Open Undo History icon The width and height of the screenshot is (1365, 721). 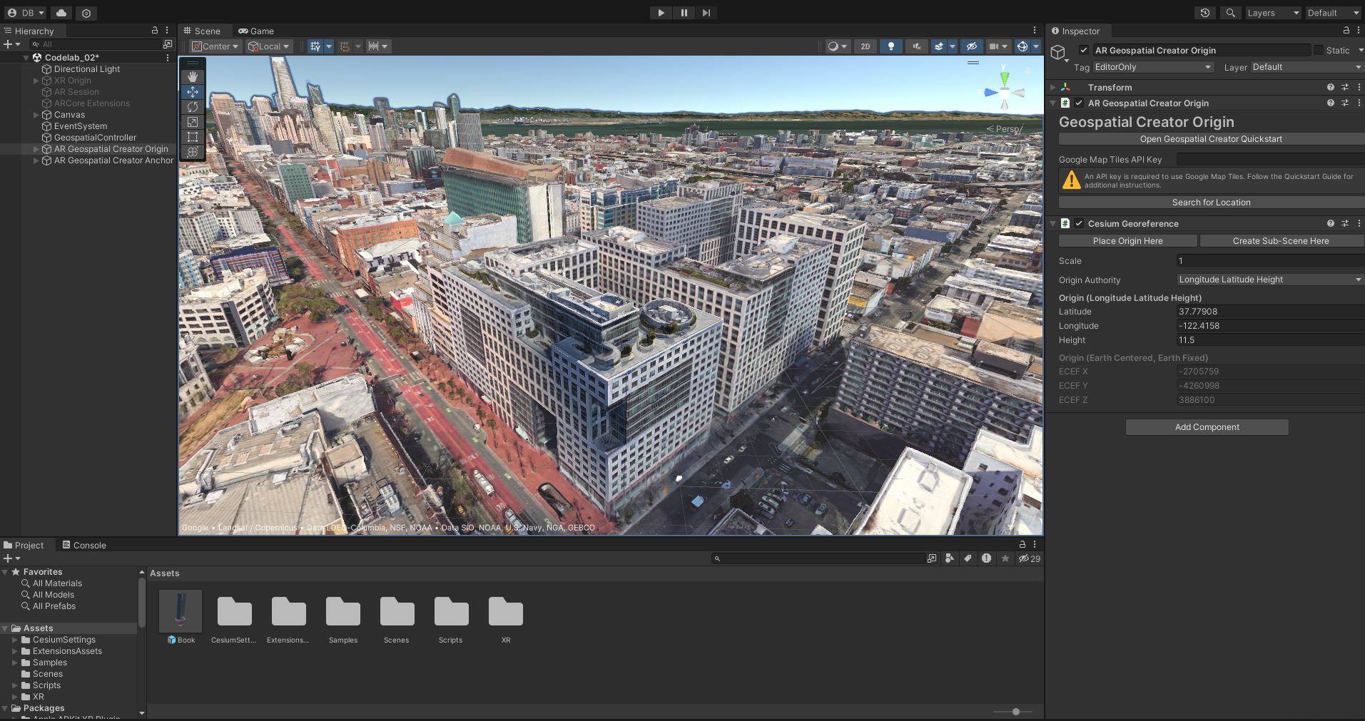1205,13
